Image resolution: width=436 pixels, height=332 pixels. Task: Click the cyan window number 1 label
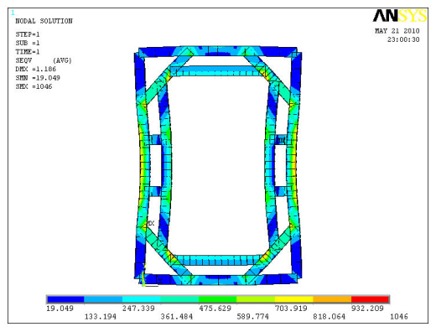(x=13, y=13)
